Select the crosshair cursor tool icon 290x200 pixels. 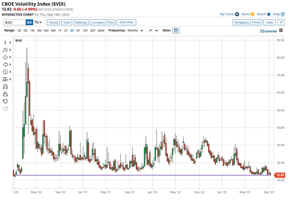click(x=6, y=43)
